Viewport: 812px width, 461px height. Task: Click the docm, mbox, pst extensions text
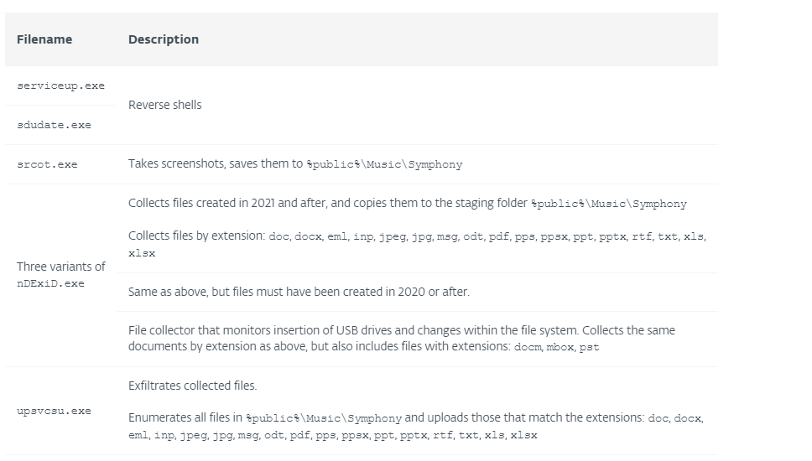pos(557,347)
